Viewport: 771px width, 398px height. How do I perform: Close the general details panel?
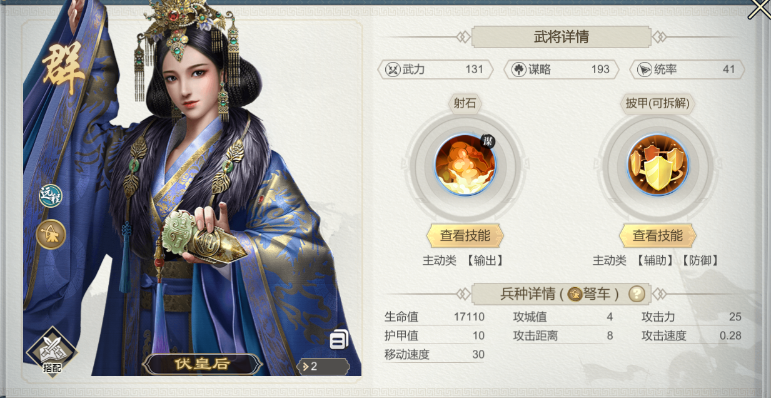tap(759, 9)
